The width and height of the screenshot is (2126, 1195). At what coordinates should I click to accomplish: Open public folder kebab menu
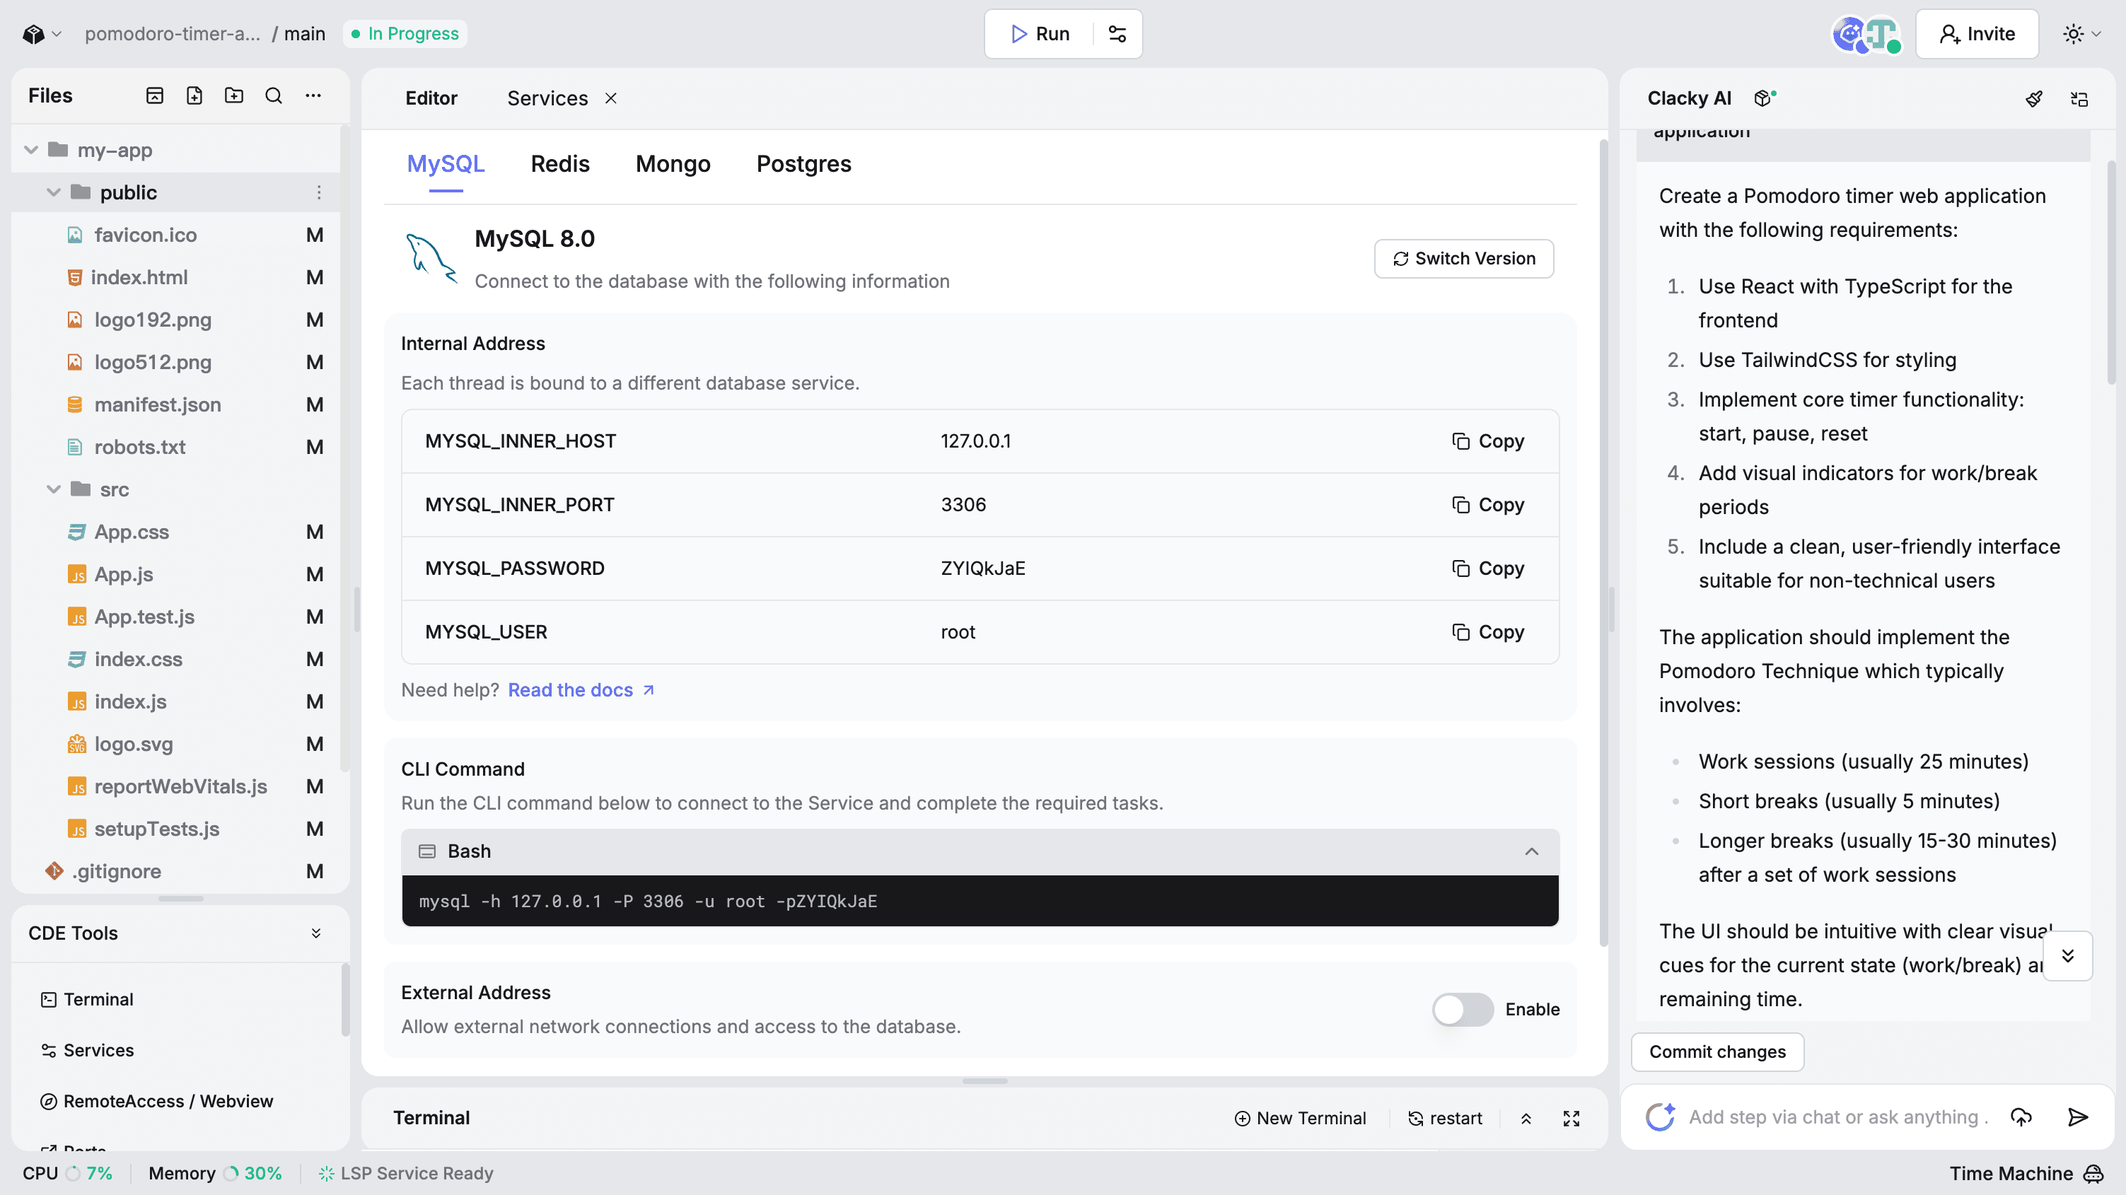point(318,192)
